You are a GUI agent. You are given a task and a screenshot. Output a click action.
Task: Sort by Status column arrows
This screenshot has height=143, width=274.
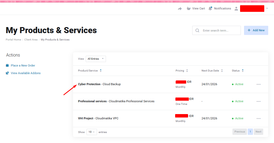click(243, 70)
